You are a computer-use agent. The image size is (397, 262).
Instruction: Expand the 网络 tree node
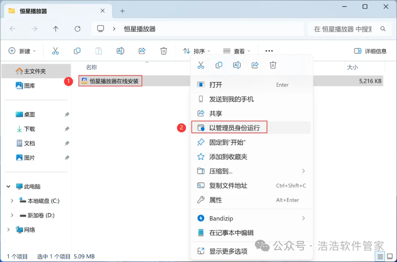pyautogui.click(x=8, y=230)
